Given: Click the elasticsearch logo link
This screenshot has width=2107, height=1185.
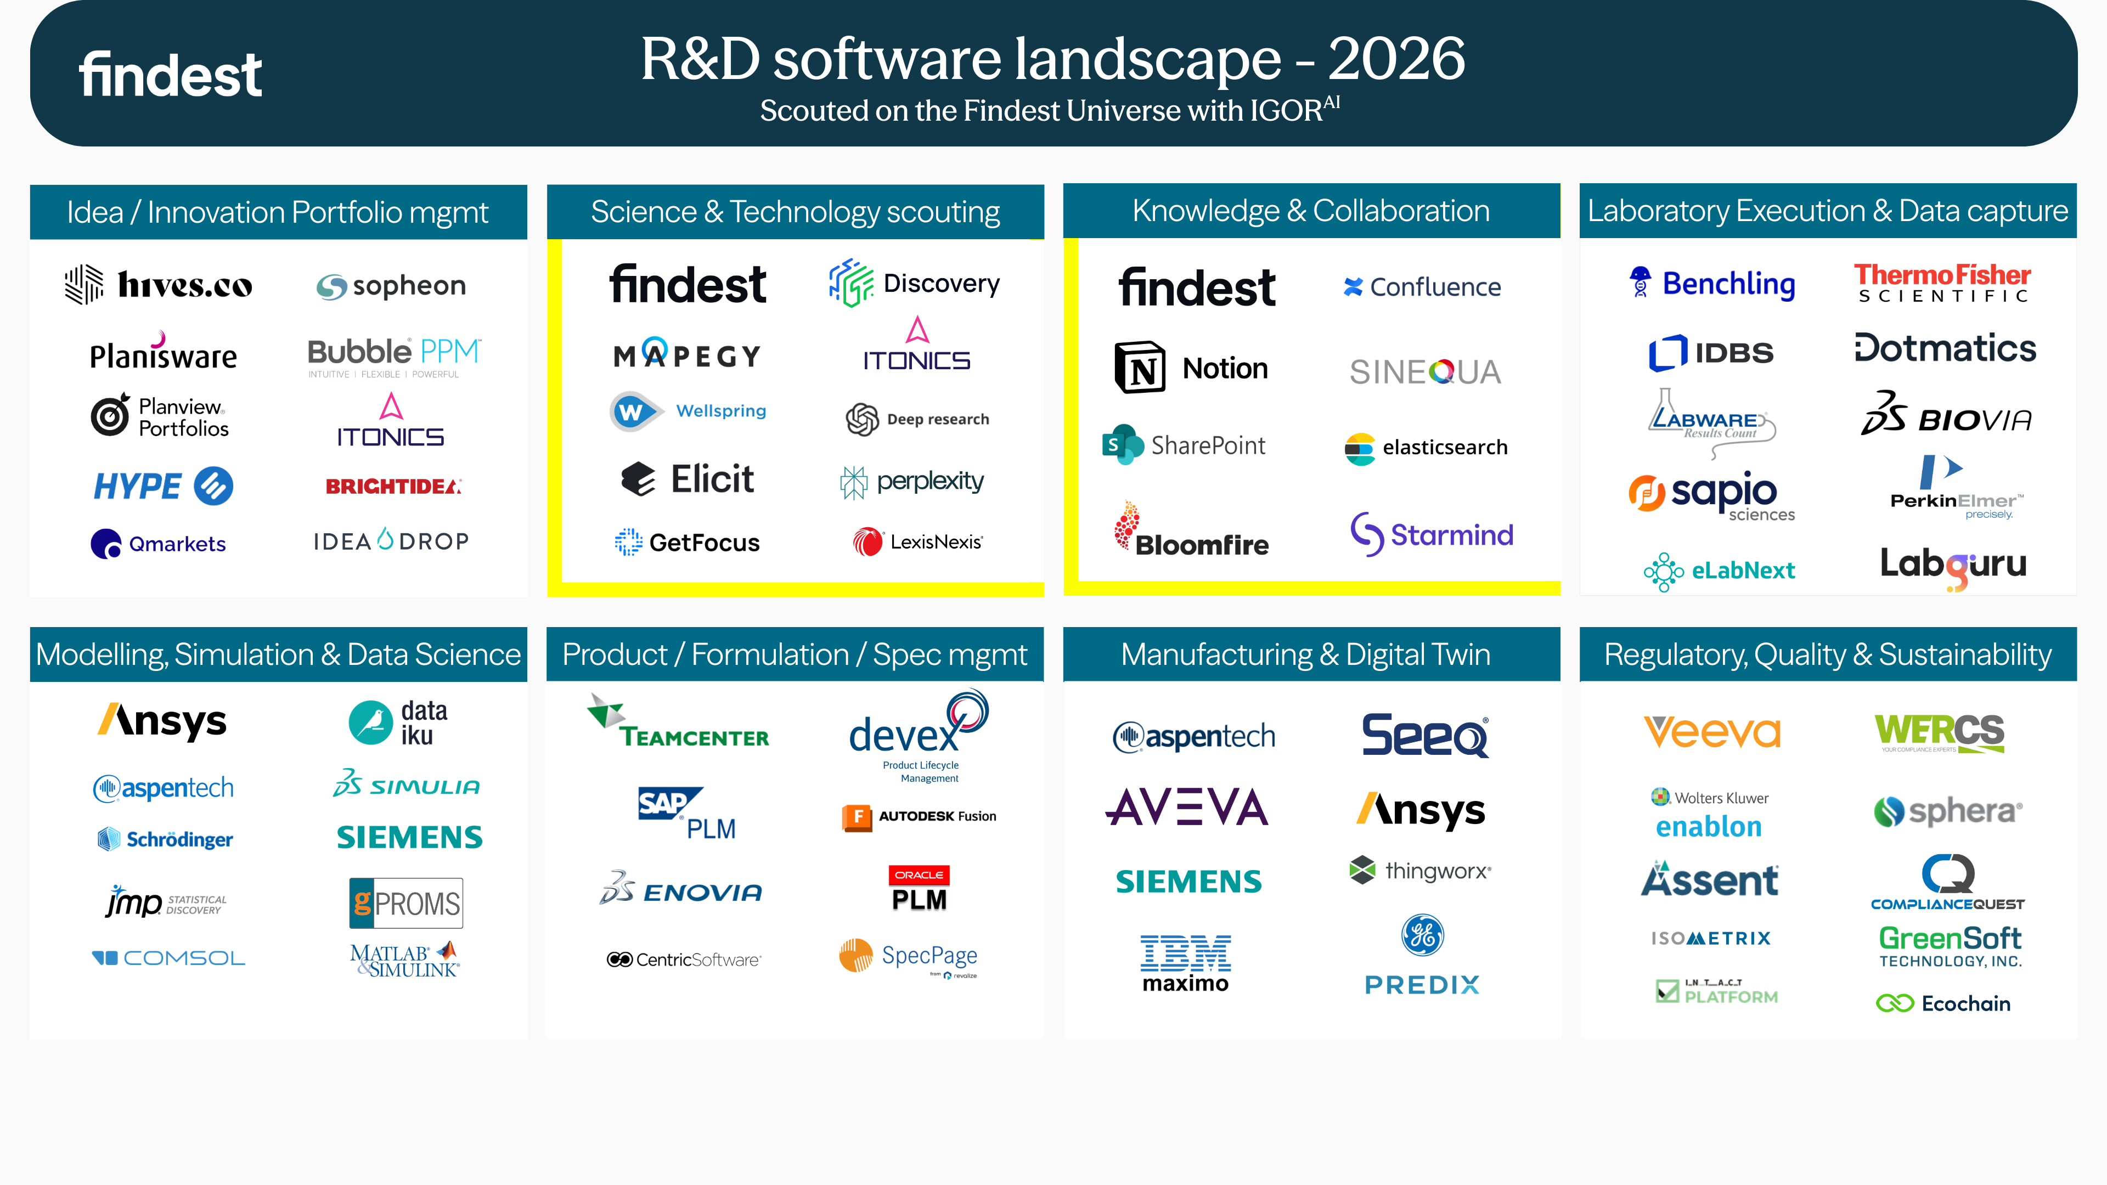Looking at the screenshot, I should pyautogui.click(x=1426, y=447).
